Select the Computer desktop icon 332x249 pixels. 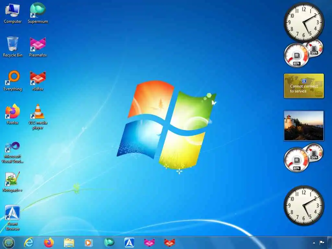tap(13, 13)
